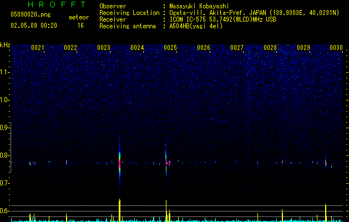Click the 0030 time marker
Image resolution: width=349 pixels, height=222 pixels.
click(336, 48)
